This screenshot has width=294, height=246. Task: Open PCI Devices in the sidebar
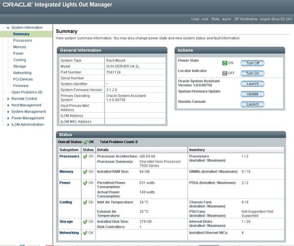[23, 79]
